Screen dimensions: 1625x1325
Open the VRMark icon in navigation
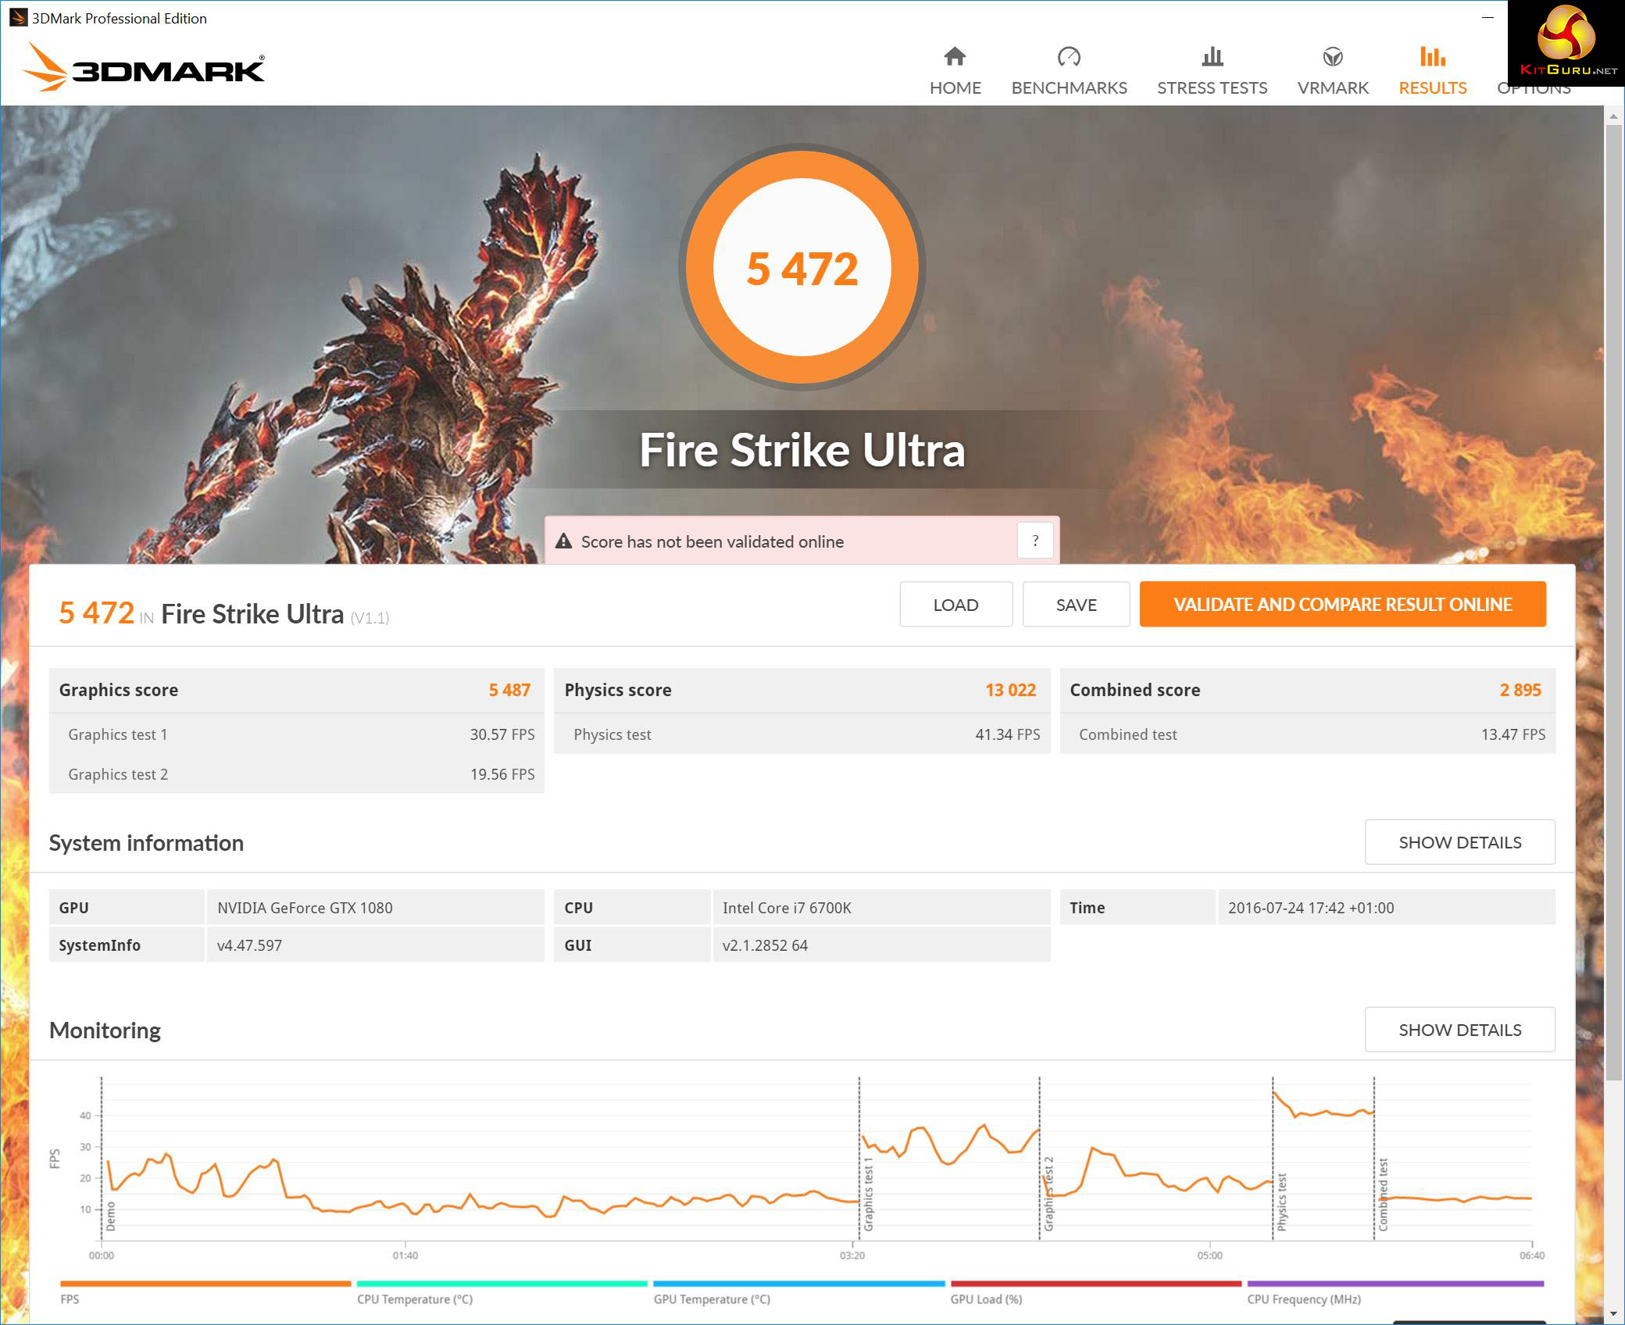[1333, 56]
